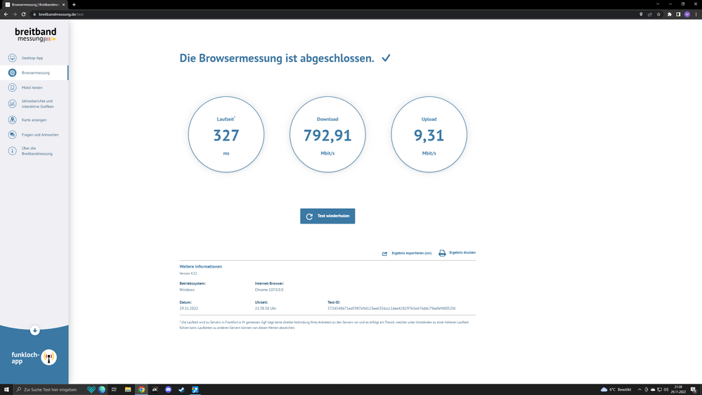Click the down-arrow circle above the funkloch-app banner
The image size is (702, 395).
[34, 330]
